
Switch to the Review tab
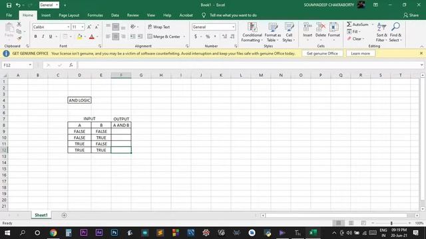(133, 15)
